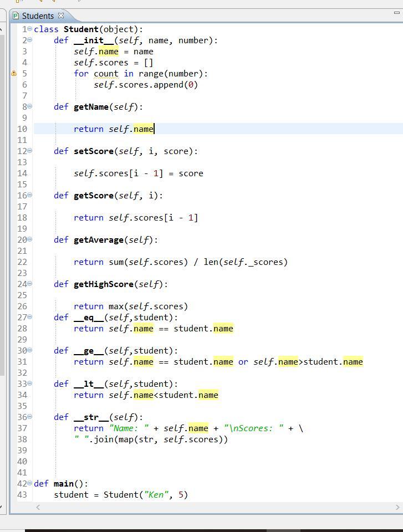Click the 'or' keyword on line 31
The height and width of the screenshot is (532, 403).
coord(243,362)
